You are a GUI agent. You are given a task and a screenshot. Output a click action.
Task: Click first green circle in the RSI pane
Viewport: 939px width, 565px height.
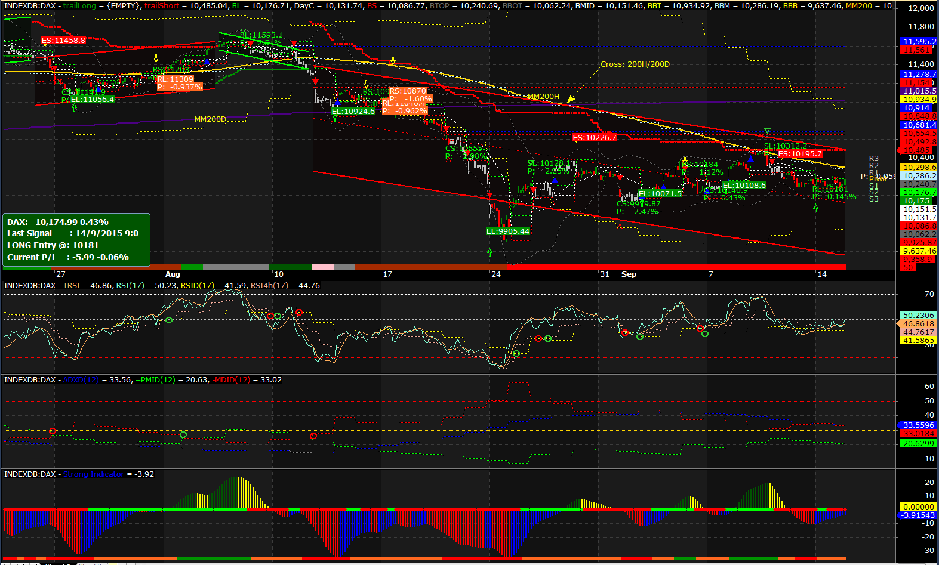point(169,320)
